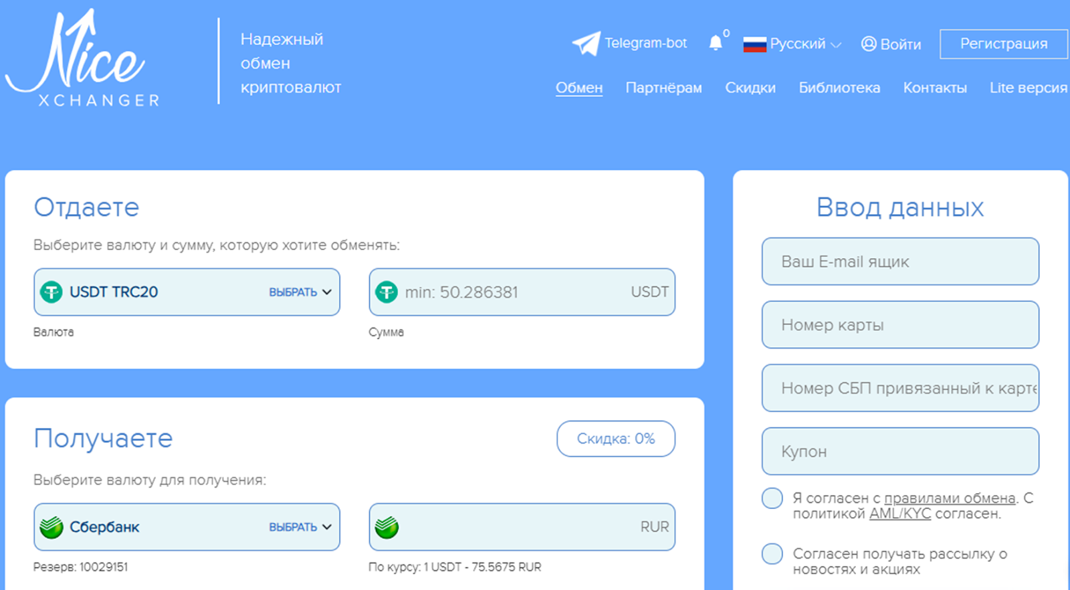
Task: Click the Russian flag icon
Action: click(754, 44)
